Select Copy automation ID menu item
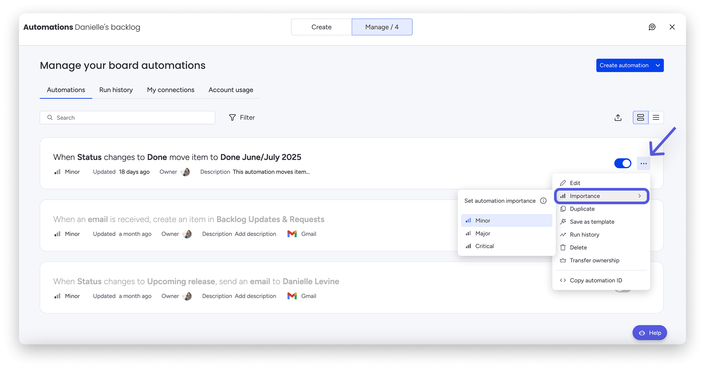This screenshot has height=369, width=705. pyautogui.click(x=595, y=280)
